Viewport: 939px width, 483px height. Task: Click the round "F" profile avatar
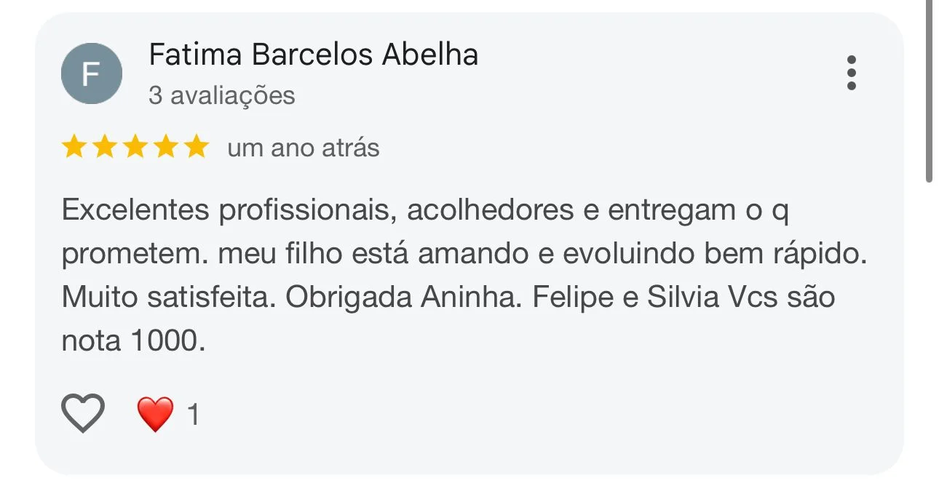tap(91, 73)
